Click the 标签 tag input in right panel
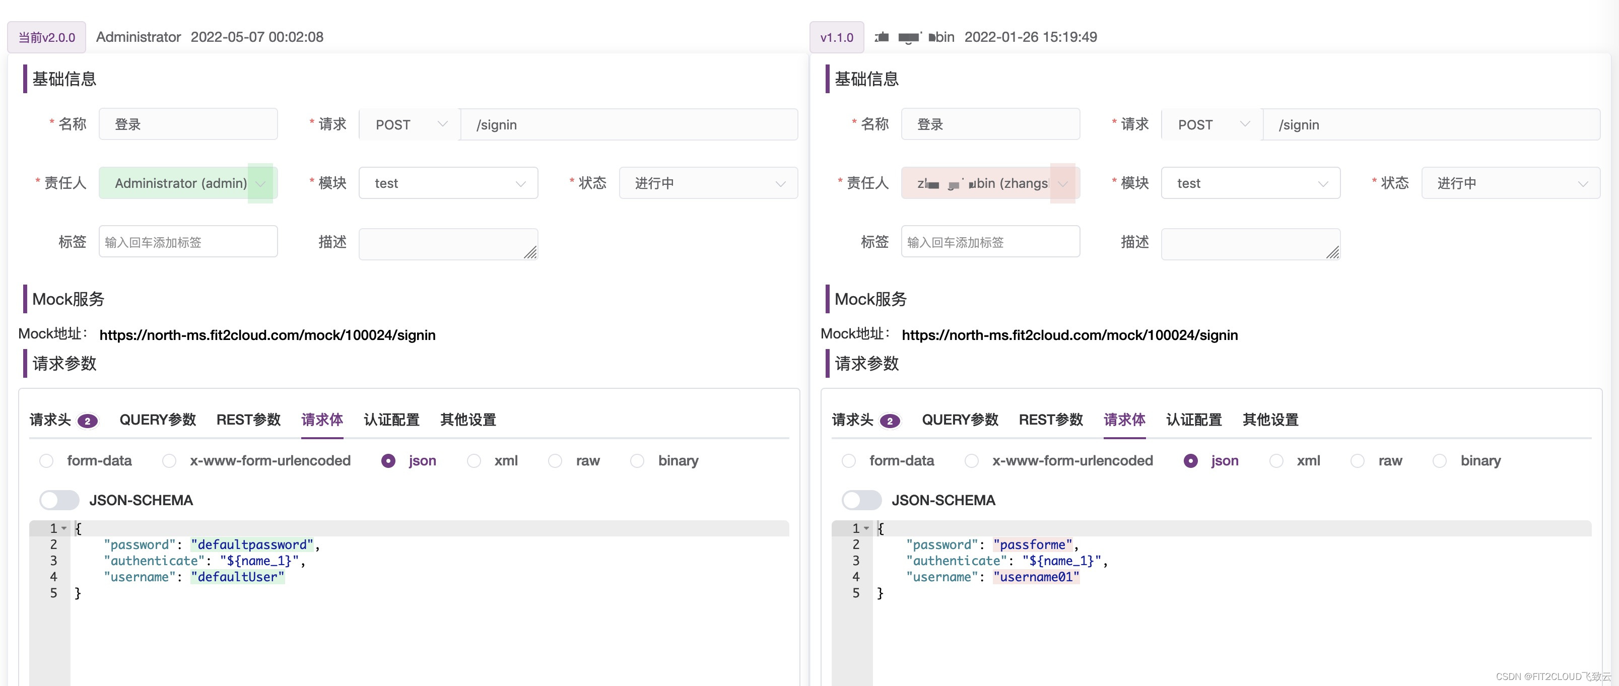The height and width of the screenshot is (686, 1619). coord(990,242)
